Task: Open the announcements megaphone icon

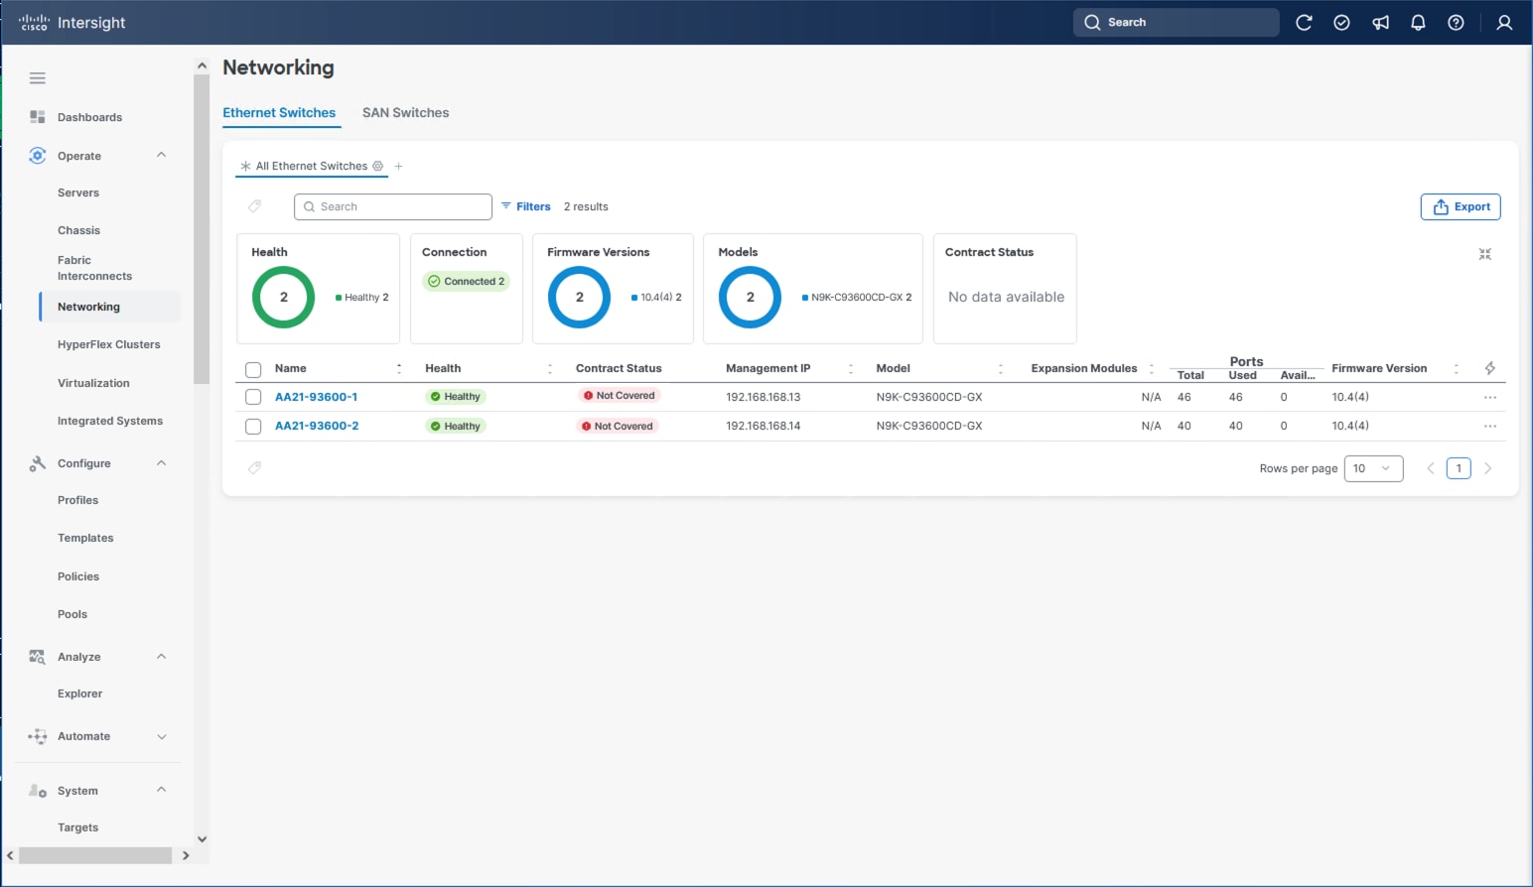Action: click(x=1380, y=23)
